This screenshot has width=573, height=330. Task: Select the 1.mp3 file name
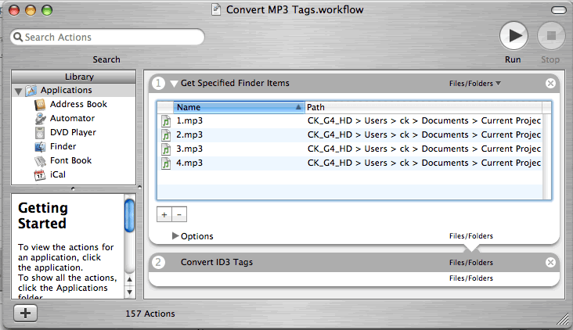pos(189,121)
